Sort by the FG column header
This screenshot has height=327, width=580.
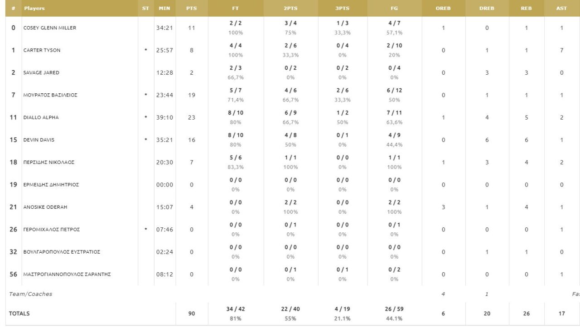coord(394,8)
